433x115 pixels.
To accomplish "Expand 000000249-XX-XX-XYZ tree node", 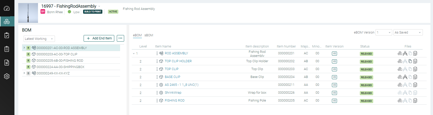I will [24, 73].
